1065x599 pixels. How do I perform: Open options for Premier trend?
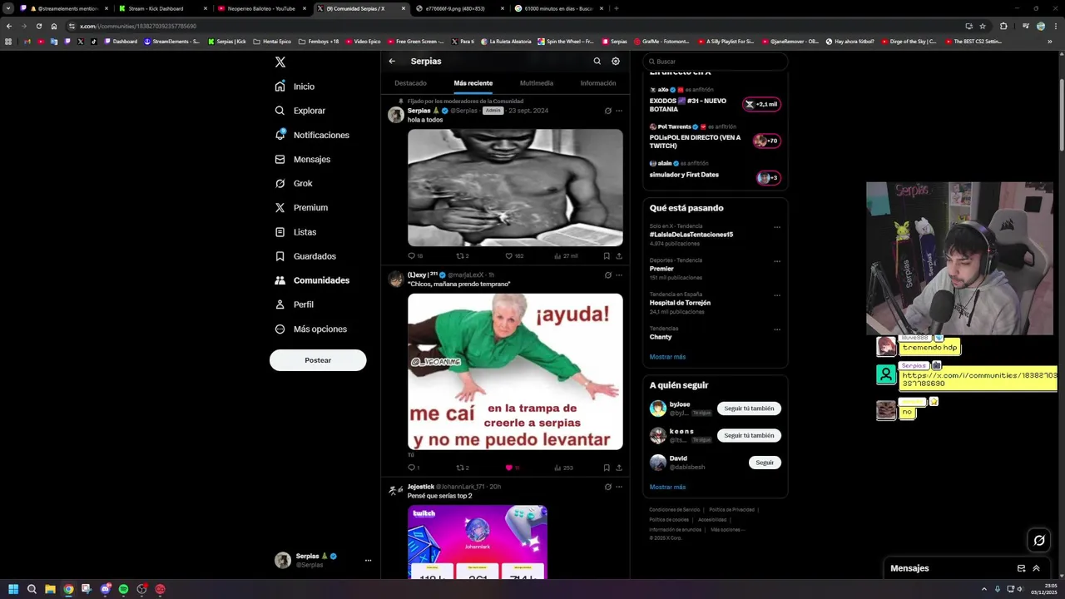(x=777, y=261)
